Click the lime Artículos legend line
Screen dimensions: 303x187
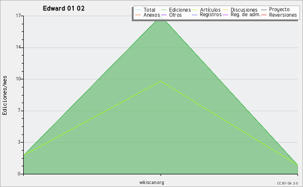[x=195, y=10]
